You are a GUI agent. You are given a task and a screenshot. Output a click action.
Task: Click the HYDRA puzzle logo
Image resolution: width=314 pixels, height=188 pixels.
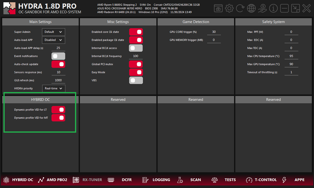(x=9, y=8)
